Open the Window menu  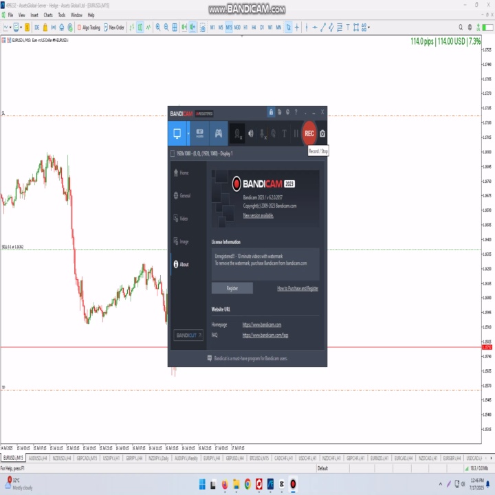pyautogui.click(x=76, y=15)
